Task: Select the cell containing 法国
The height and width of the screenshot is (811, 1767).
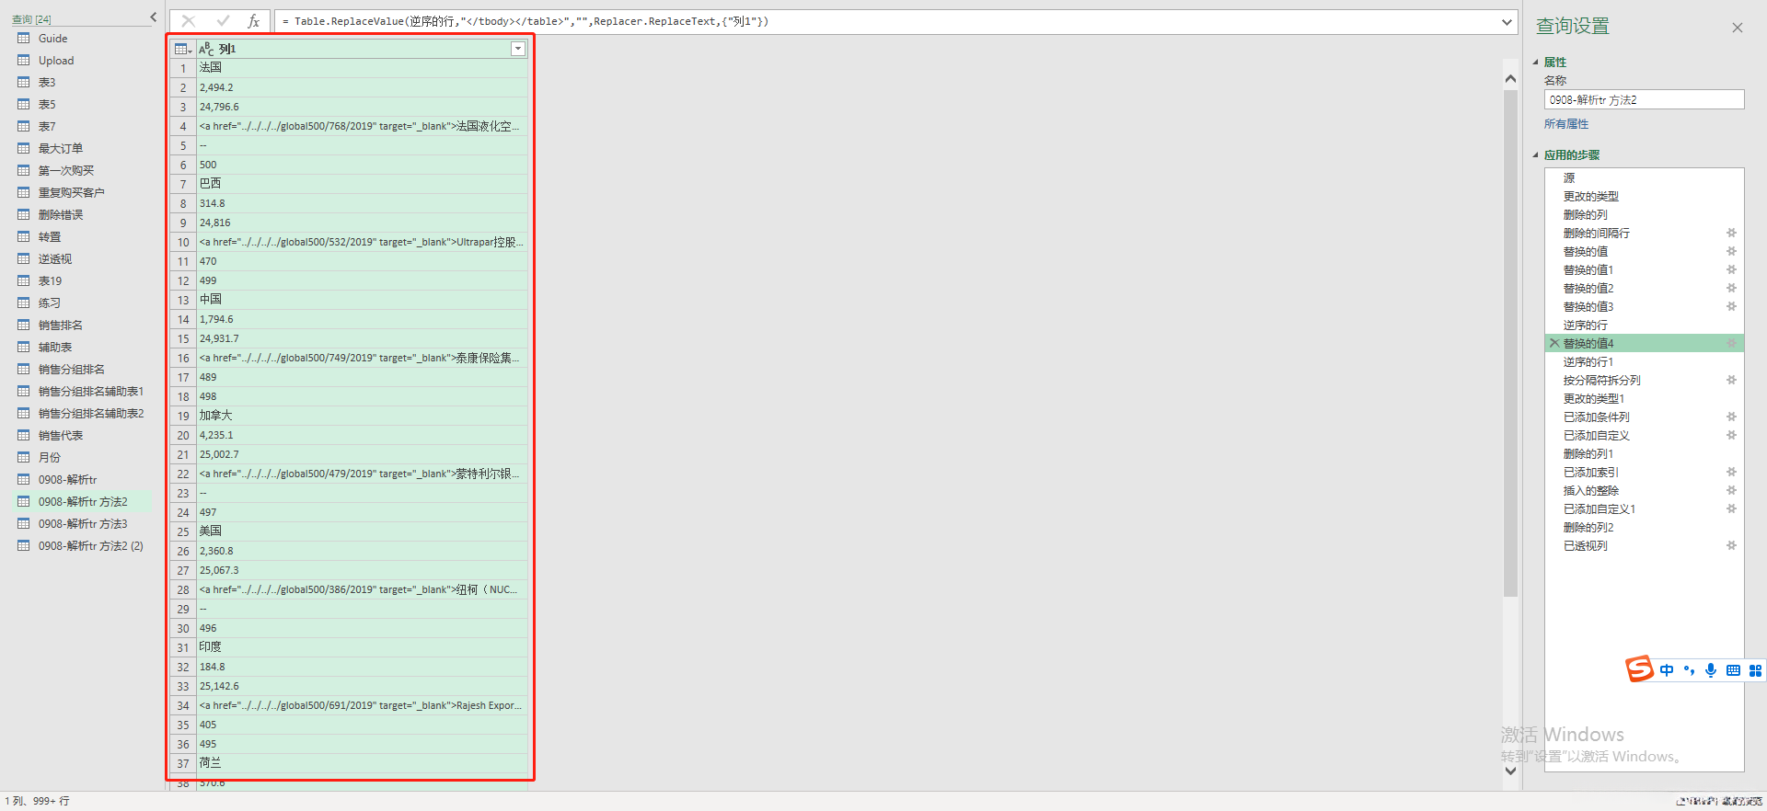Action: point(363,68)
